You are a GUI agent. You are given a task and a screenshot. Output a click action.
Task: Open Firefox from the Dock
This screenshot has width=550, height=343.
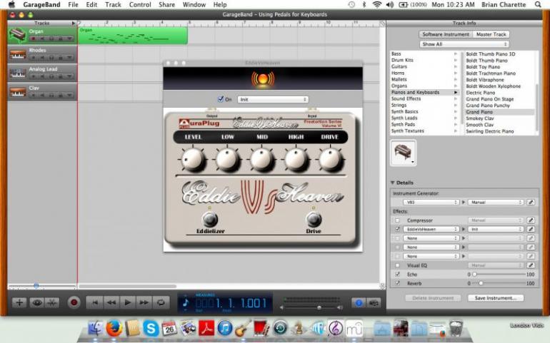114,329
